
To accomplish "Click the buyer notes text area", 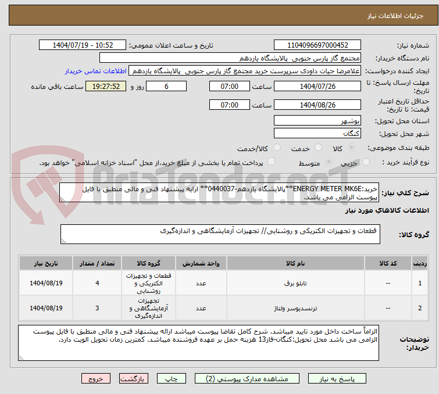I will [198, 343].
